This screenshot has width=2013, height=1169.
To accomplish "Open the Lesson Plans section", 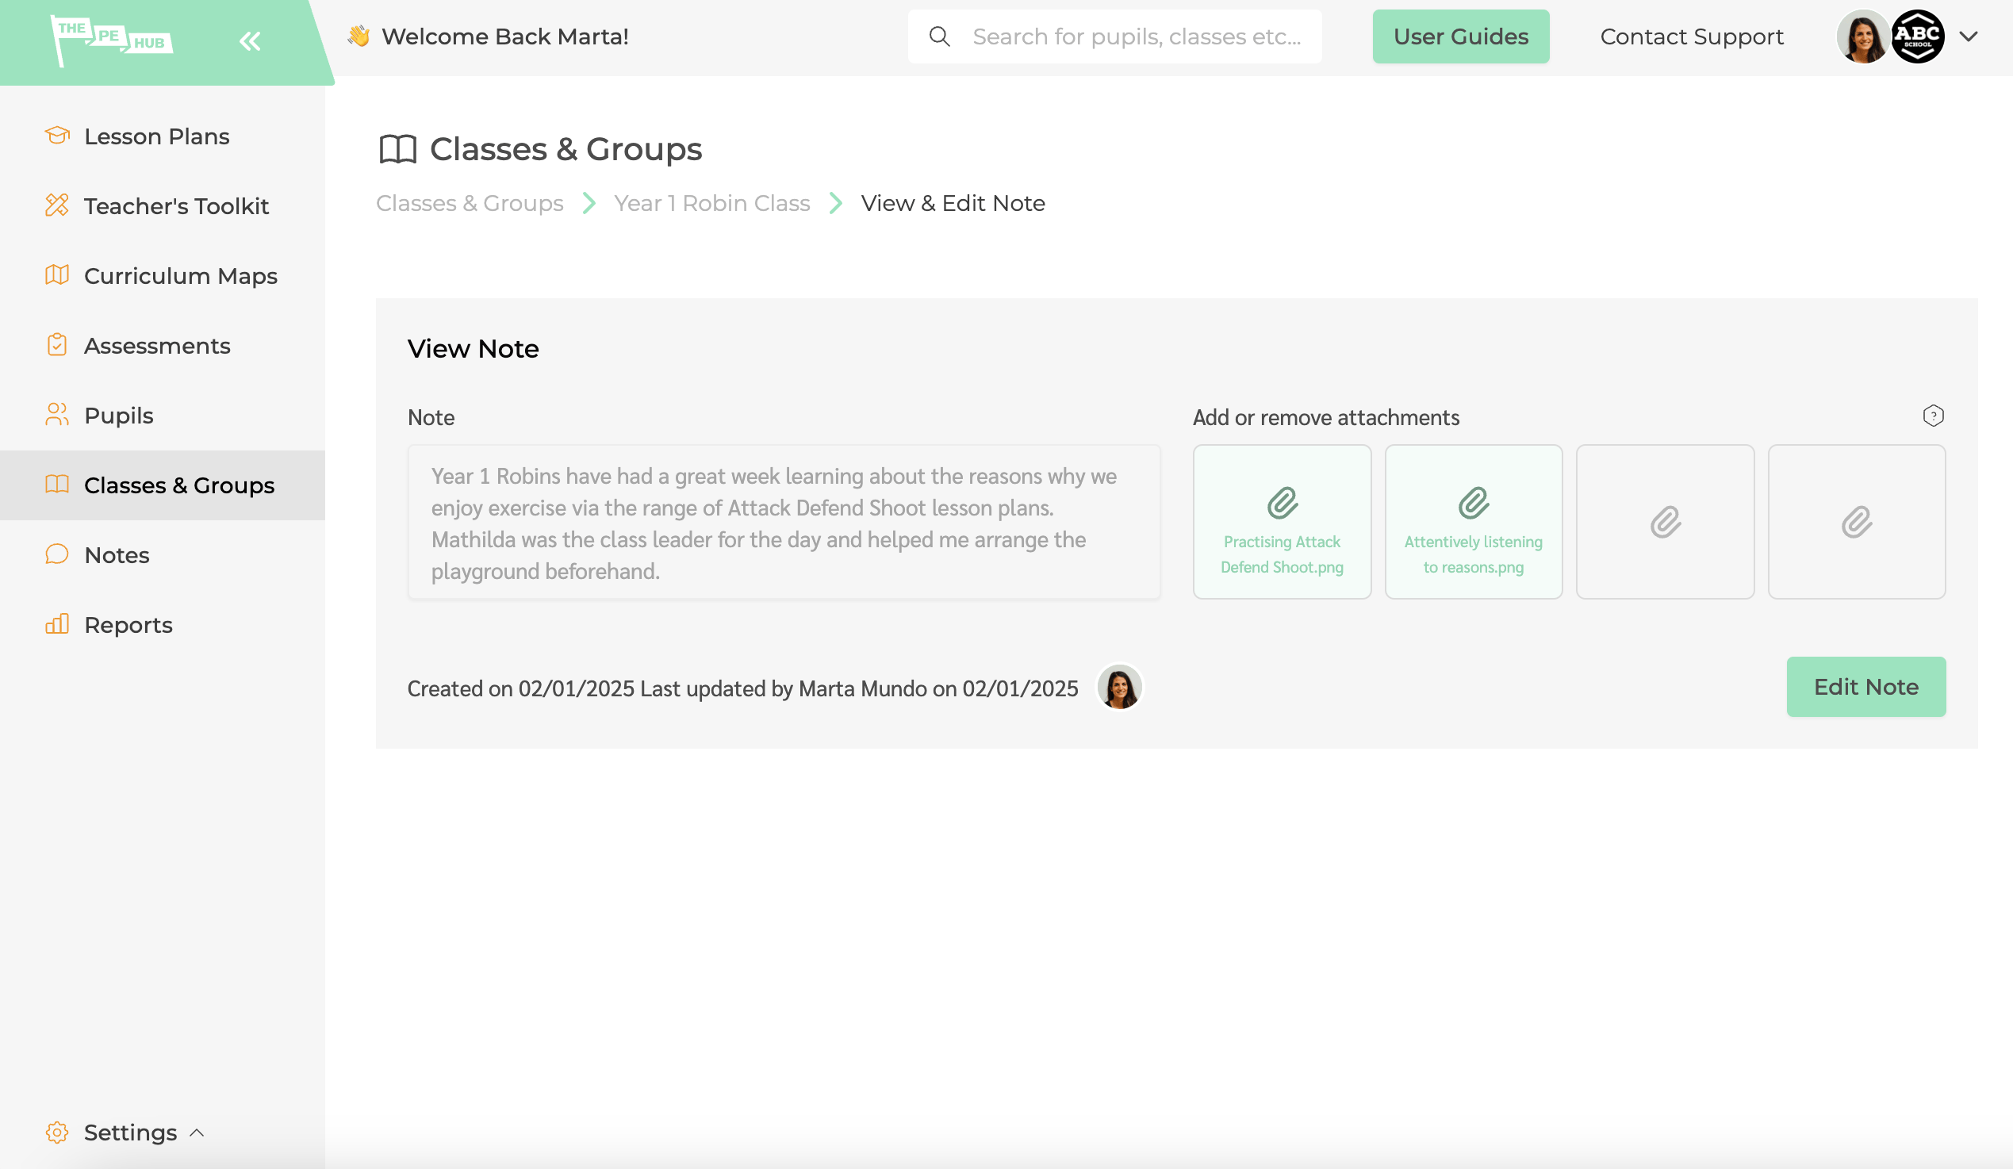I will tap(156, 136).
